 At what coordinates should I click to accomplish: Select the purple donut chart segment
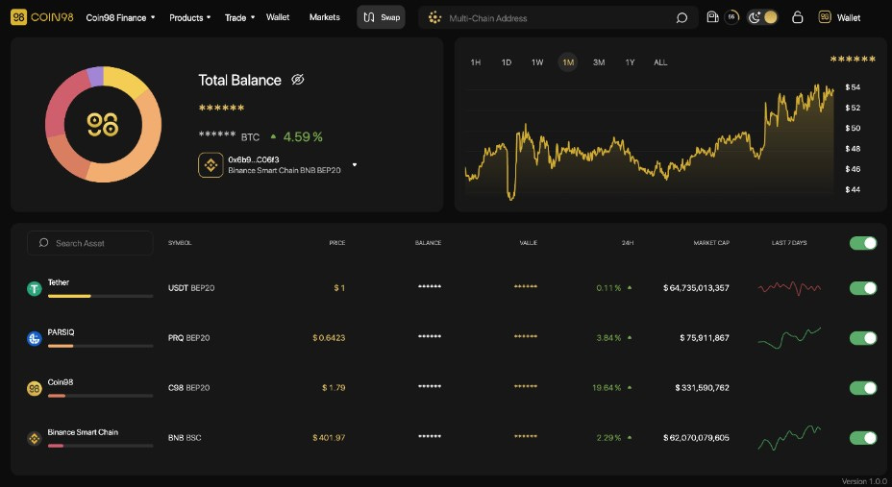coord(95,76)
